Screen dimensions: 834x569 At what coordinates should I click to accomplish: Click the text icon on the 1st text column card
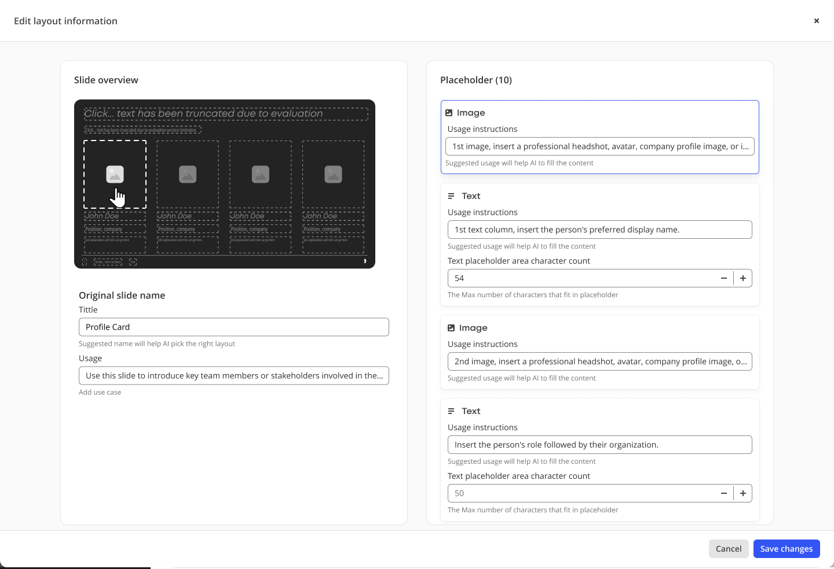(451, 196)
